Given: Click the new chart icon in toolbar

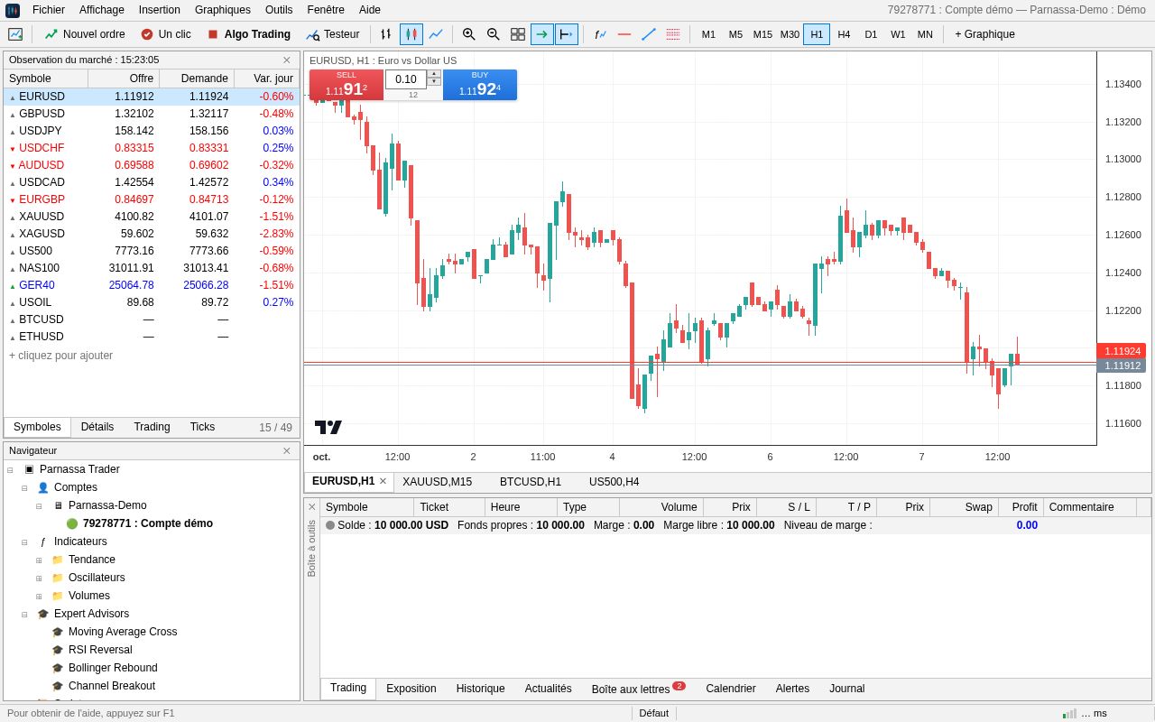Looking at the screenshot, I should click(15, 34).
